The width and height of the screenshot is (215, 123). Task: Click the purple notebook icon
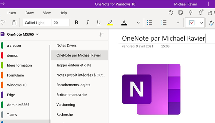click(x=2, y=34)
